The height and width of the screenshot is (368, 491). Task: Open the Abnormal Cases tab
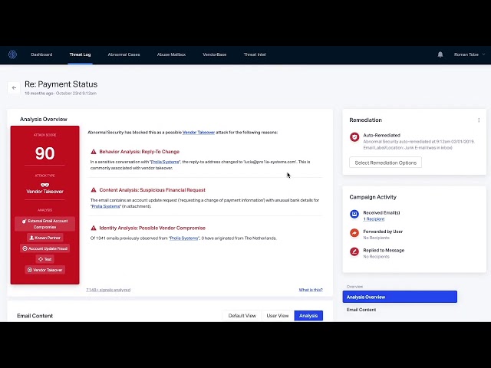tap(124, 54)
